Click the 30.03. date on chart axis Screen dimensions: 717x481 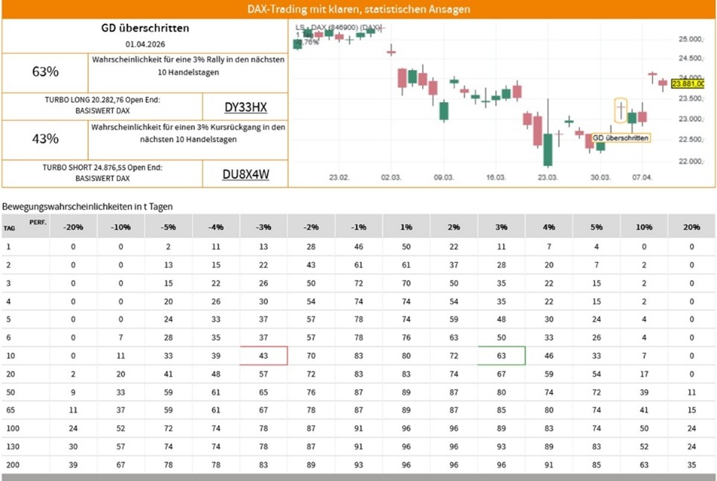(x=600, y=178)
